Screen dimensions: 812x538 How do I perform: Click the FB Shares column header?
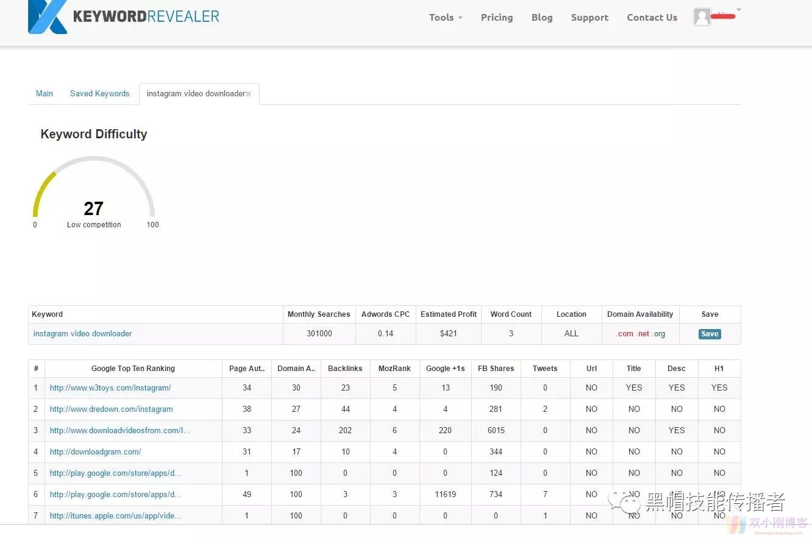tap(496, 369)
